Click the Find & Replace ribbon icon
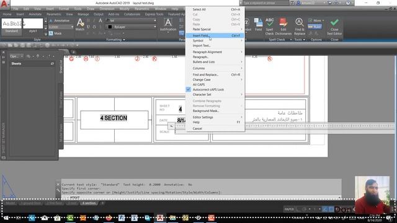Image resolution: width=397 pixels, height=223 pixels. pyautogui.click(x=300, y=26)
